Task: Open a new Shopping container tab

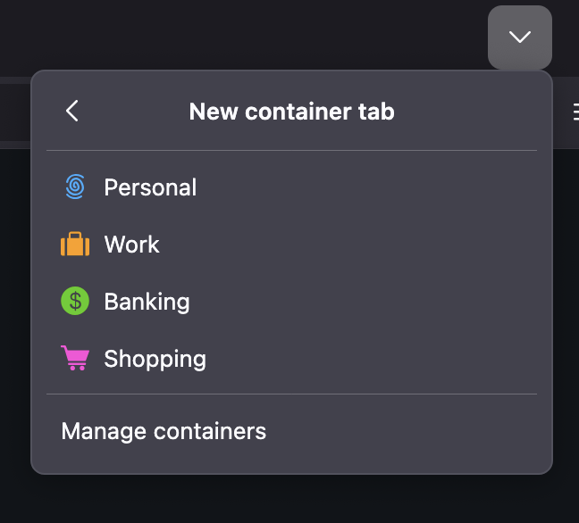Action: [x=291, y=359]
